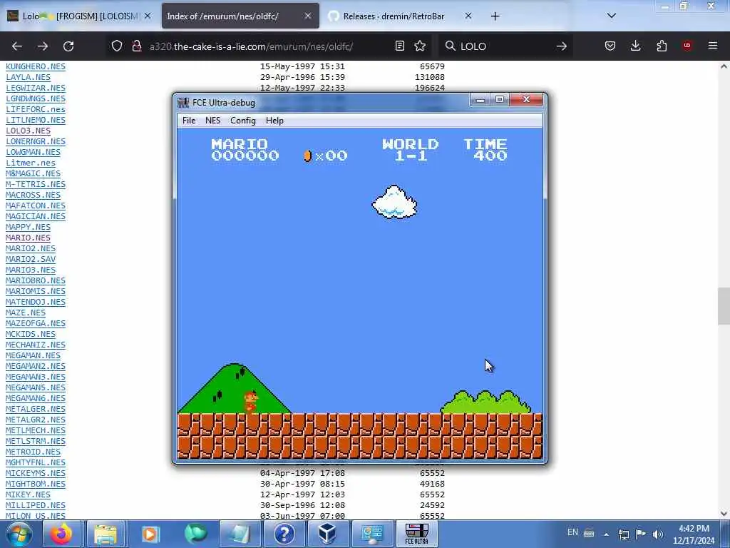Open the Help question mark taskbar icon
The height and width of the screenshot is (548, 730).
coord(284,534)
